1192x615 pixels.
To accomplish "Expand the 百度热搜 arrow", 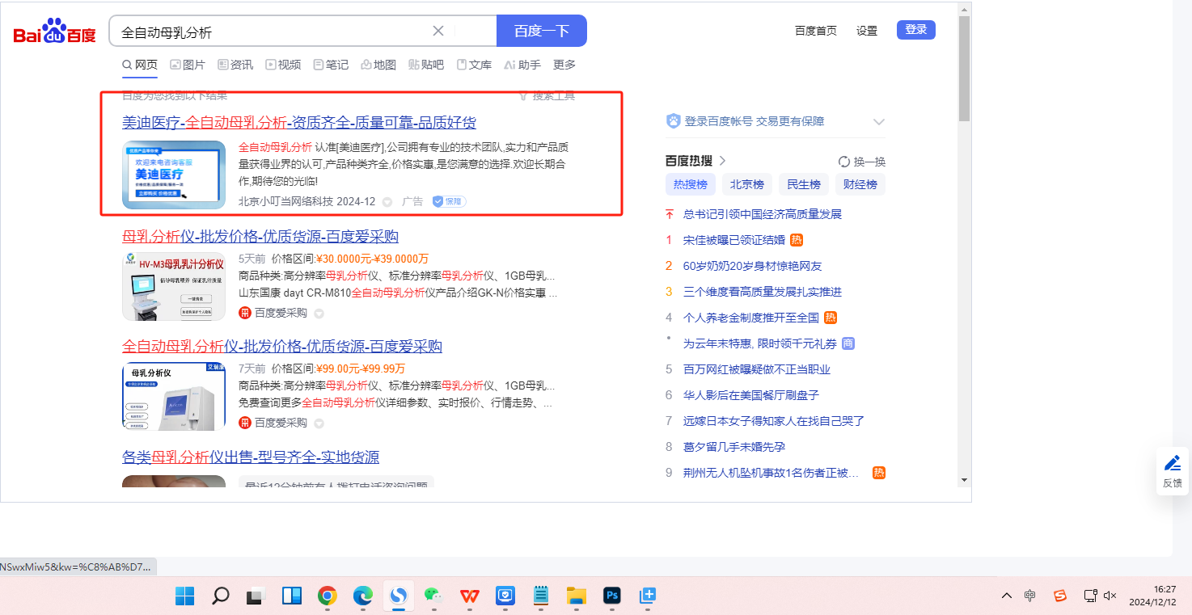I will 723,161.
